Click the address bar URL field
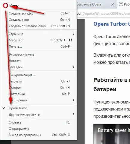This screenshot has width=130, height=144. coord(103,13)
